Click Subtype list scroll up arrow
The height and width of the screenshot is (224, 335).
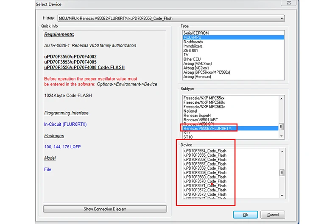[282, 99]
